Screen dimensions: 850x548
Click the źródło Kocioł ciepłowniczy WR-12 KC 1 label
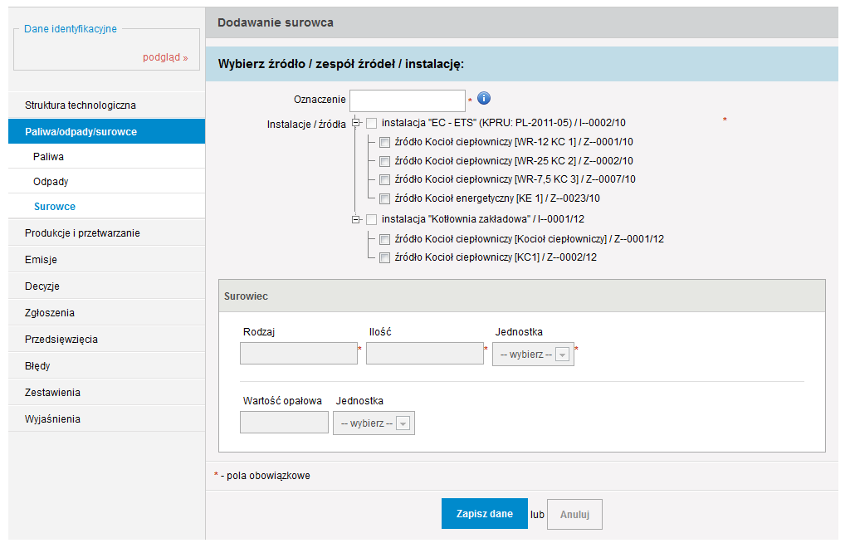click(x=514, y=142)
